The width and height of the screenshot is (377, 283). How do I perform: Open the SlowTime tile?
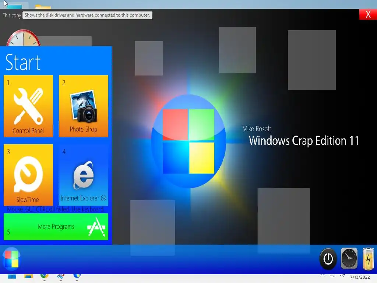28,175
